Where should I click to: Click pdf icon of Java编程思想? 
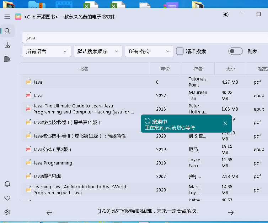pos(28,176)
